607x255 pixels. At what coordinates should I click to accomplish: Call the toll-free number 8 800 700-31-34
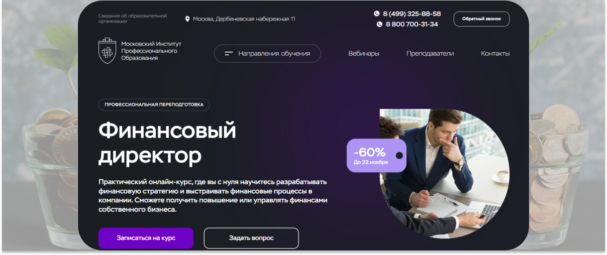[412, 24]
